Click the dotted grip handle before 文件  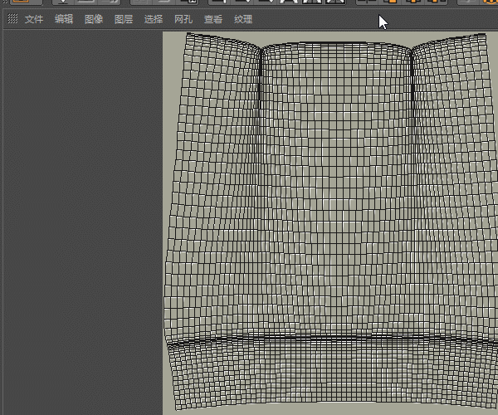[12, 18]
